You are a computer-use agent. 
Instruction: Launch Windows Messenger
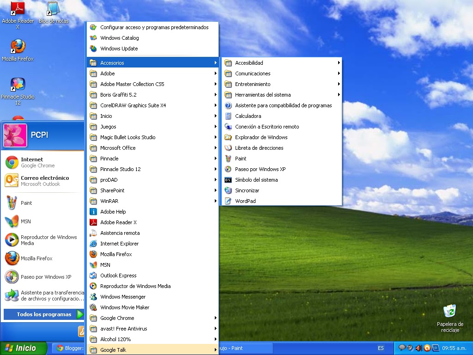point(152,297)
